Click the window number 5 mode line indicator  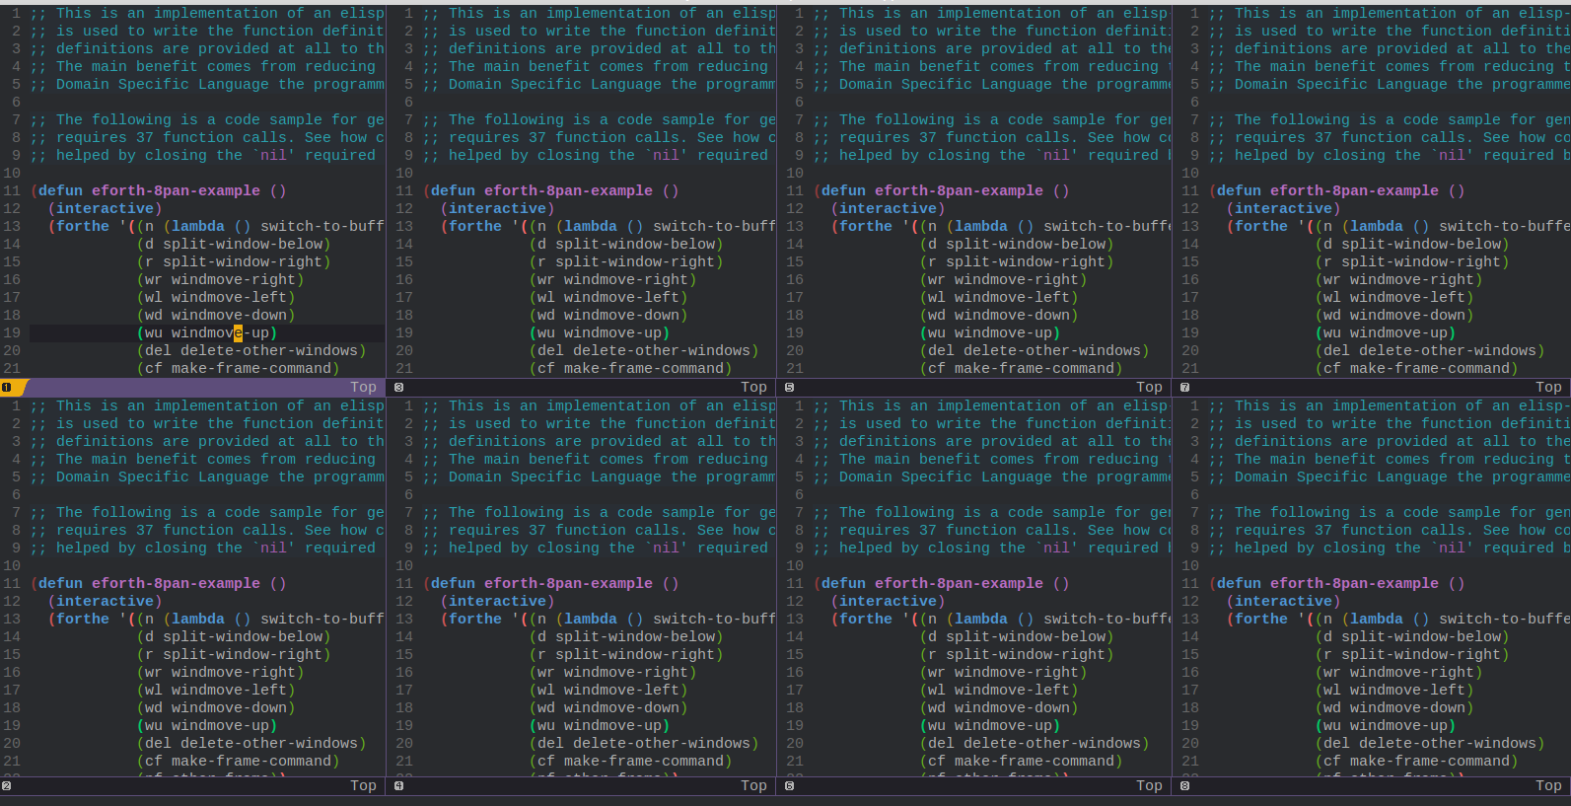[789, 388]
